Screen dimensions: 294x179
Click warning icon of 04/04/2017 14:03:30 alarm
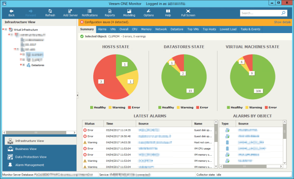85,142
